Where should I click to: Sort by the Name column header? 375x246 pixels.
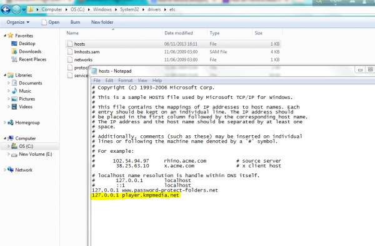coord(72,33)
